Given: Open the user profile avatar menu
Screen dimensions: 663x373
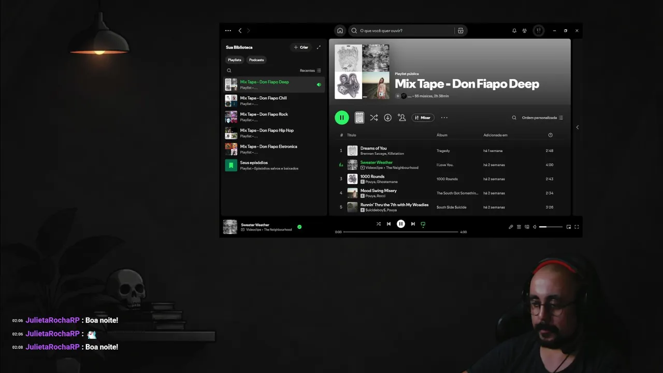Looking at the screenshot, I should 539,31.
